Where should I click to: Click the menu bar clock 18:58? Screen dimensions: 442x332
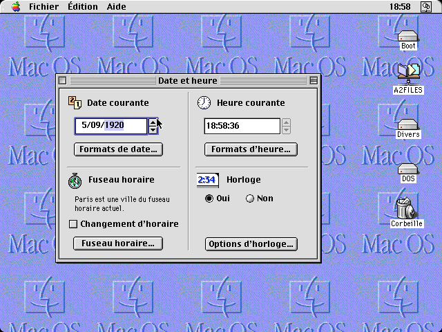(x=400, y=6)
